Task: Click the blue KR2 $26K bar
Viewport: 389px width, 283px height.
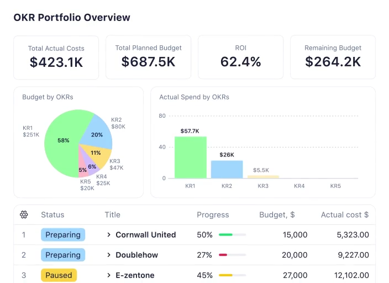Action: (227, 169)
